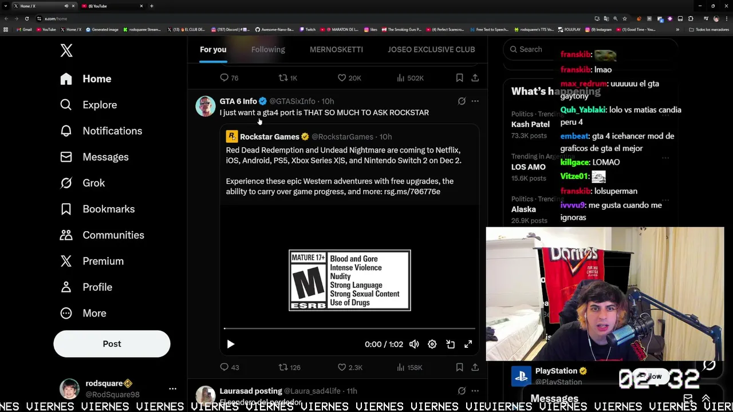733x412 pixels.
Task: Bookmark the GTA 6 Info post
Action: [x=459, y=367]
